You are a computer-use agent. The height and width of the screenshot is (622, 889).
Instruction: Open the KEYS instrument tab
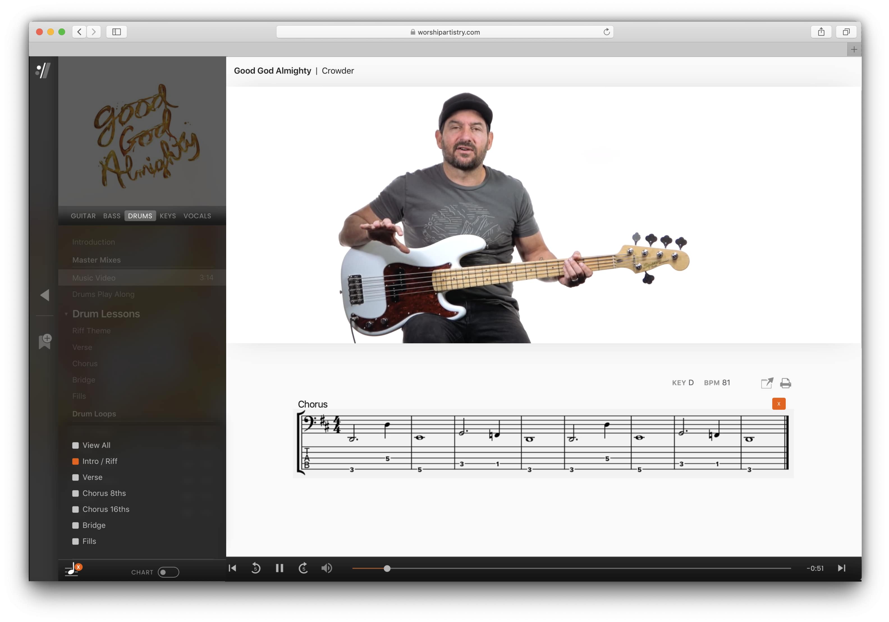pos(168,216)
